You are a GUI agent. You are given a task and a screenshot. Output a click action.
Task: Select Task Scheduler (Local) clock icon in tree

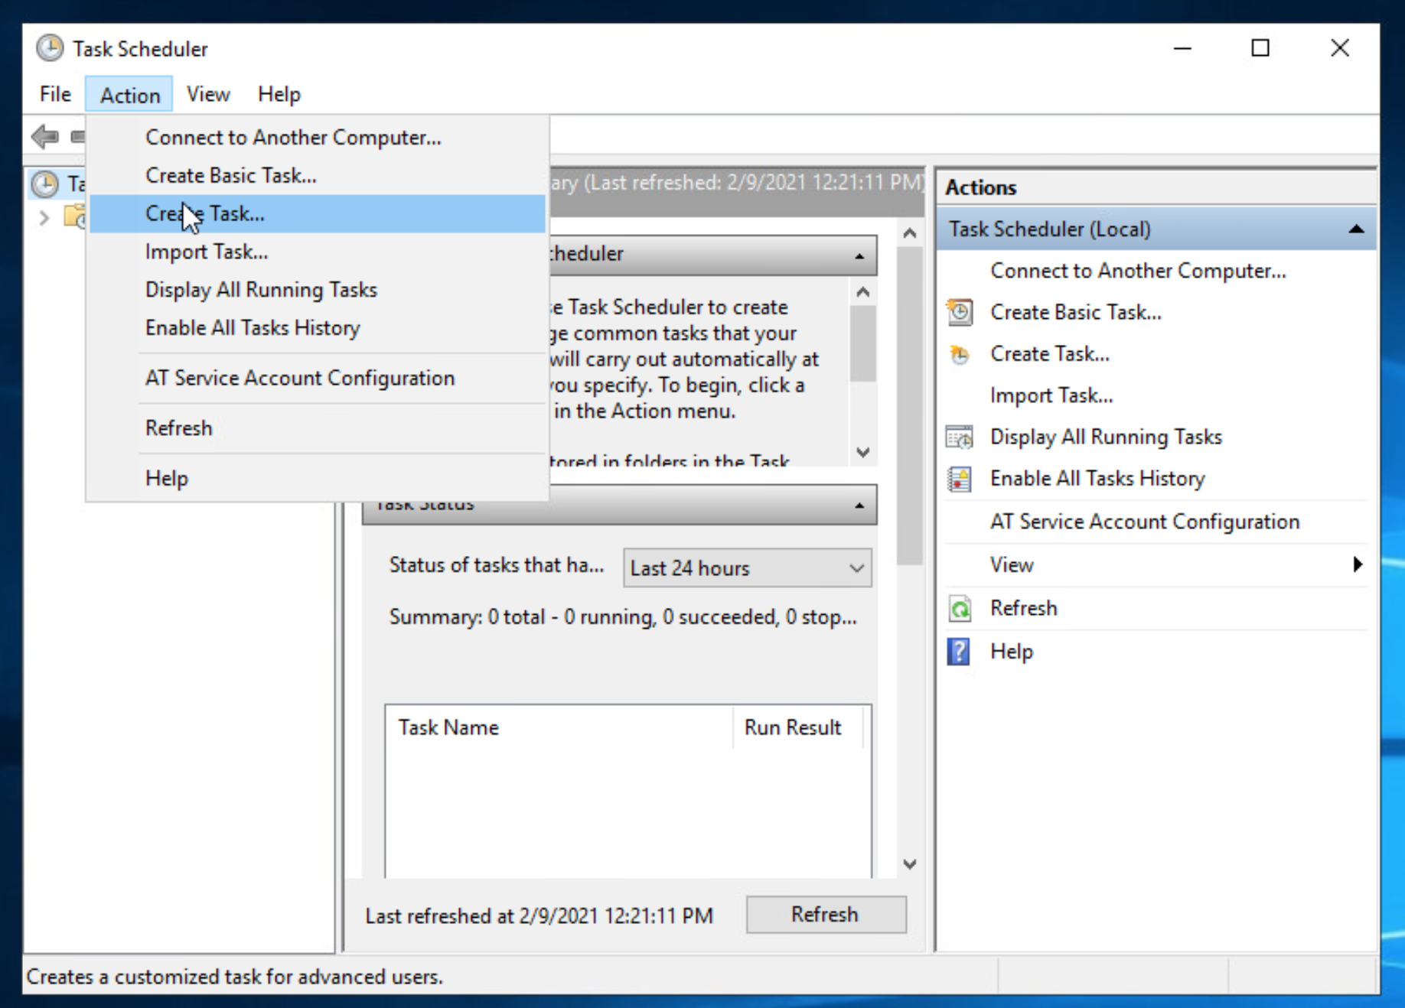(45, 184)
